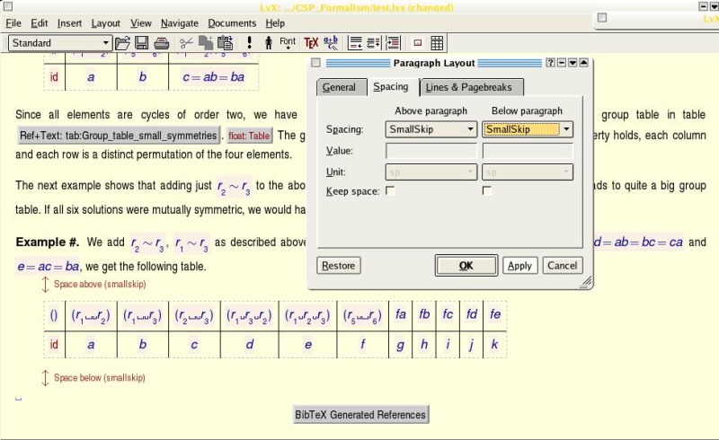Click the BibTeX Generated References inset
Viewport: 719px width, 440px height.
(361, 414)
